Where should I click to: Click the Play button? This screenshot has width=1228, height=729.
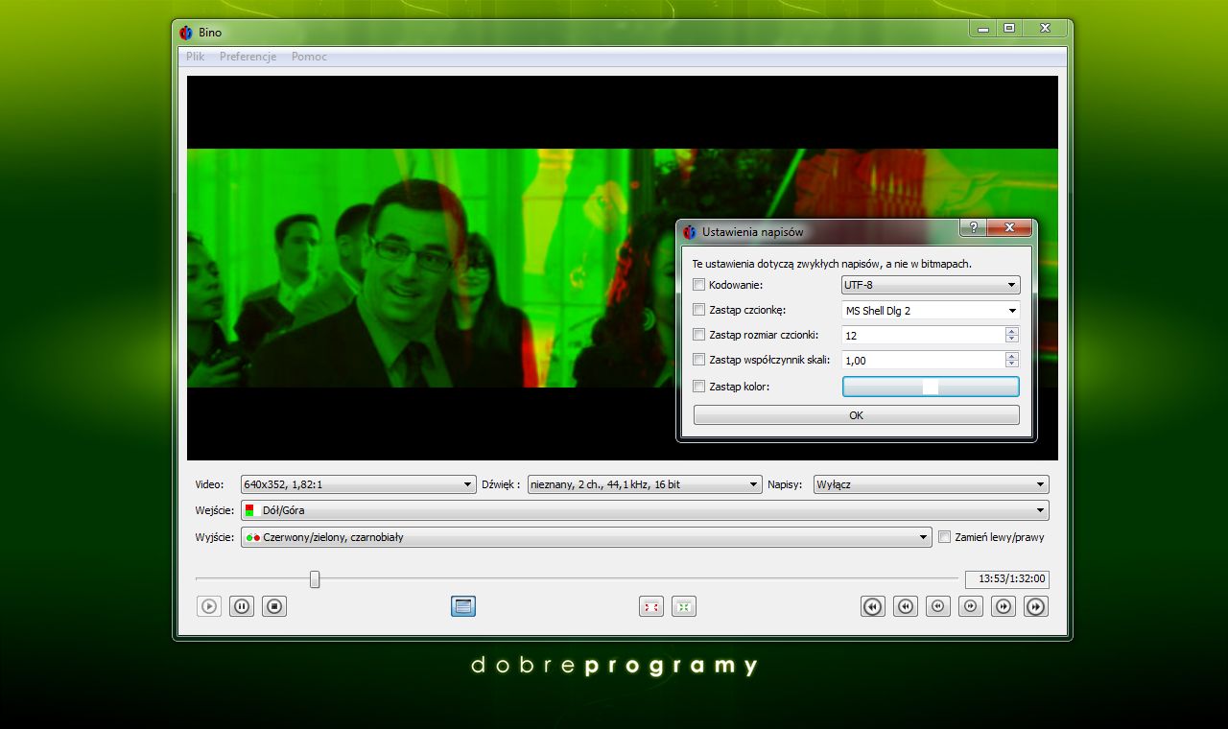209,606
